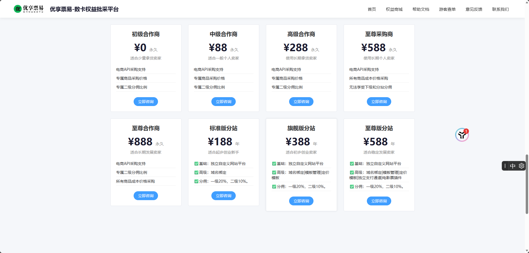Click the 使用长期拿货卖家 subtitle
Image resolution: width=529 pixels, height=253 pixels.
(x=301, y=58)
